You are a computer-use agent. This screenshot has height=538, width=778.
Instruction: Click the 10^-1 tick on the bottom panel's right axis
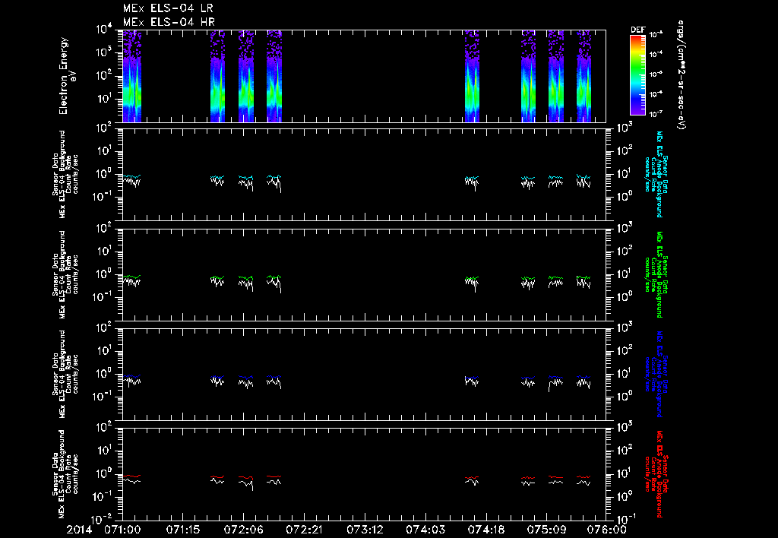[x=625, y=519]
